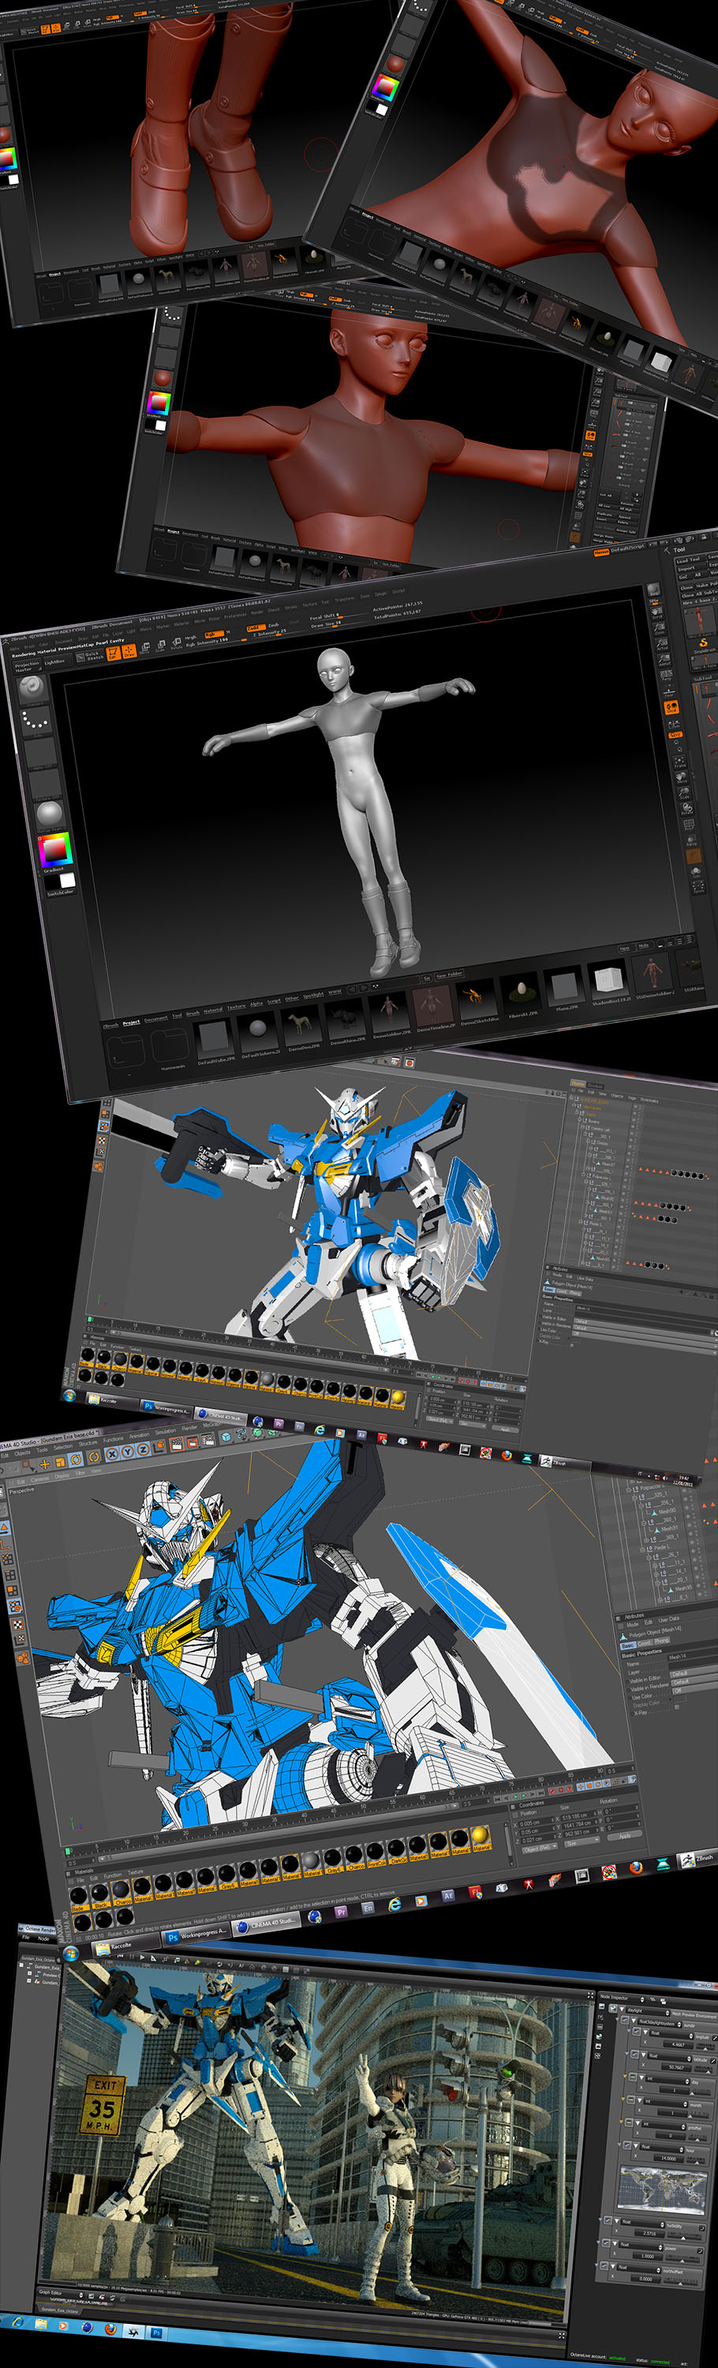Screen dimensions: 718x2368
Task: Open the Object (Rel) dropdown in large C4D Coordinates
Action: [x=538, y=1847]
